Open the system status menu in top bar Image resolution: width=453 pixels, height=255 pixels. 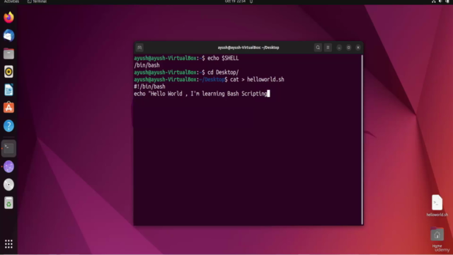(x=441, y=1)
